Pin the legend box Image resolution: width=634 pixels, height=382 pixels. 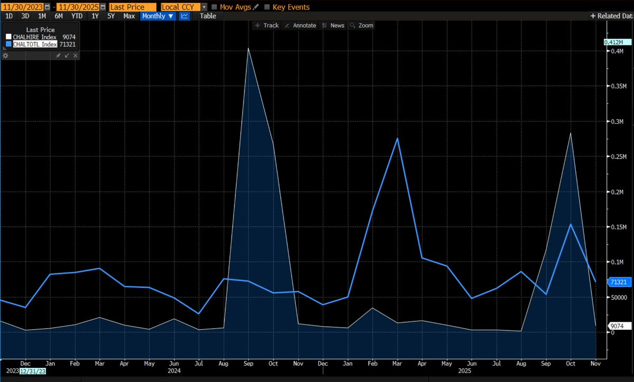[x=58, y=55]
